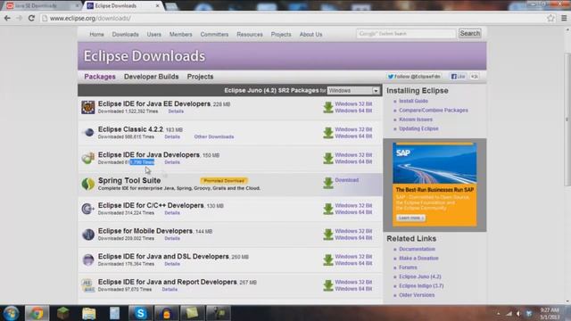
Task: Click the Eclipse Classic 4.2.2 package icon
Action: [88, 133]
